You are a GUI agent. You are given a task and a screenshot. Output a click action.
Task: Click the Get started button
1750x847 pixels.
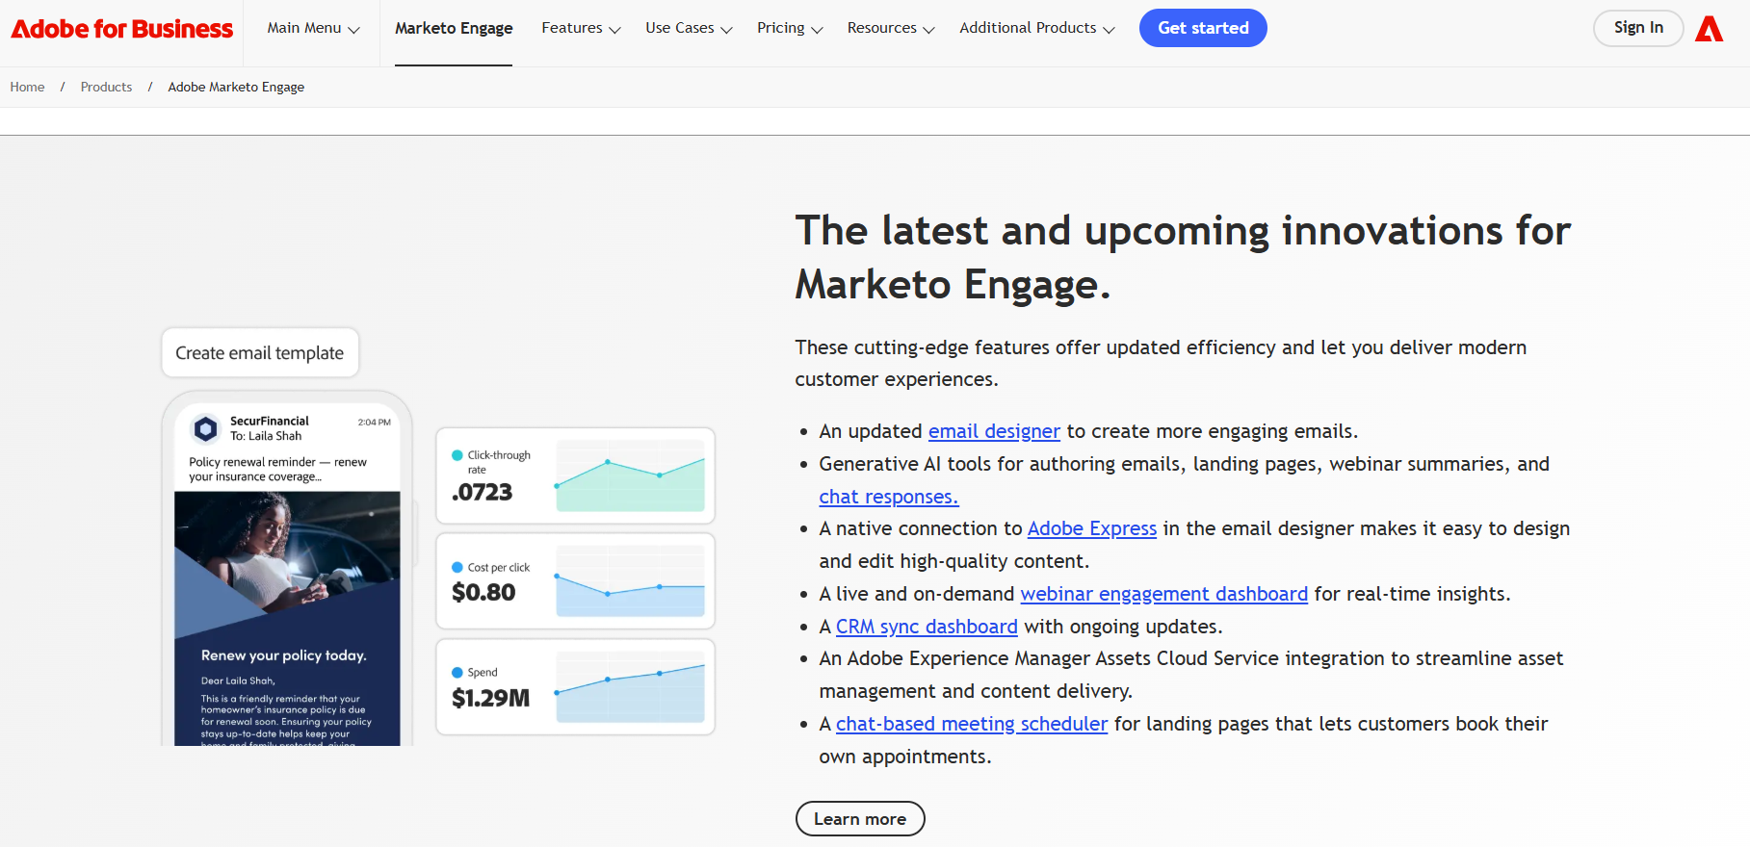click(1203, 28)
